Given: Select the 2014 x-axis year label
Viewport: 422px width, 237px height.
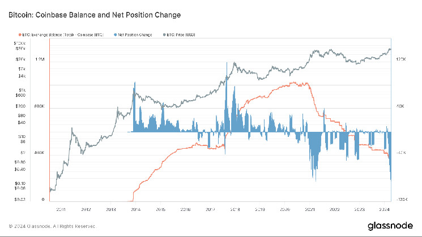Looking at the screenshot, I should (135, 208).
